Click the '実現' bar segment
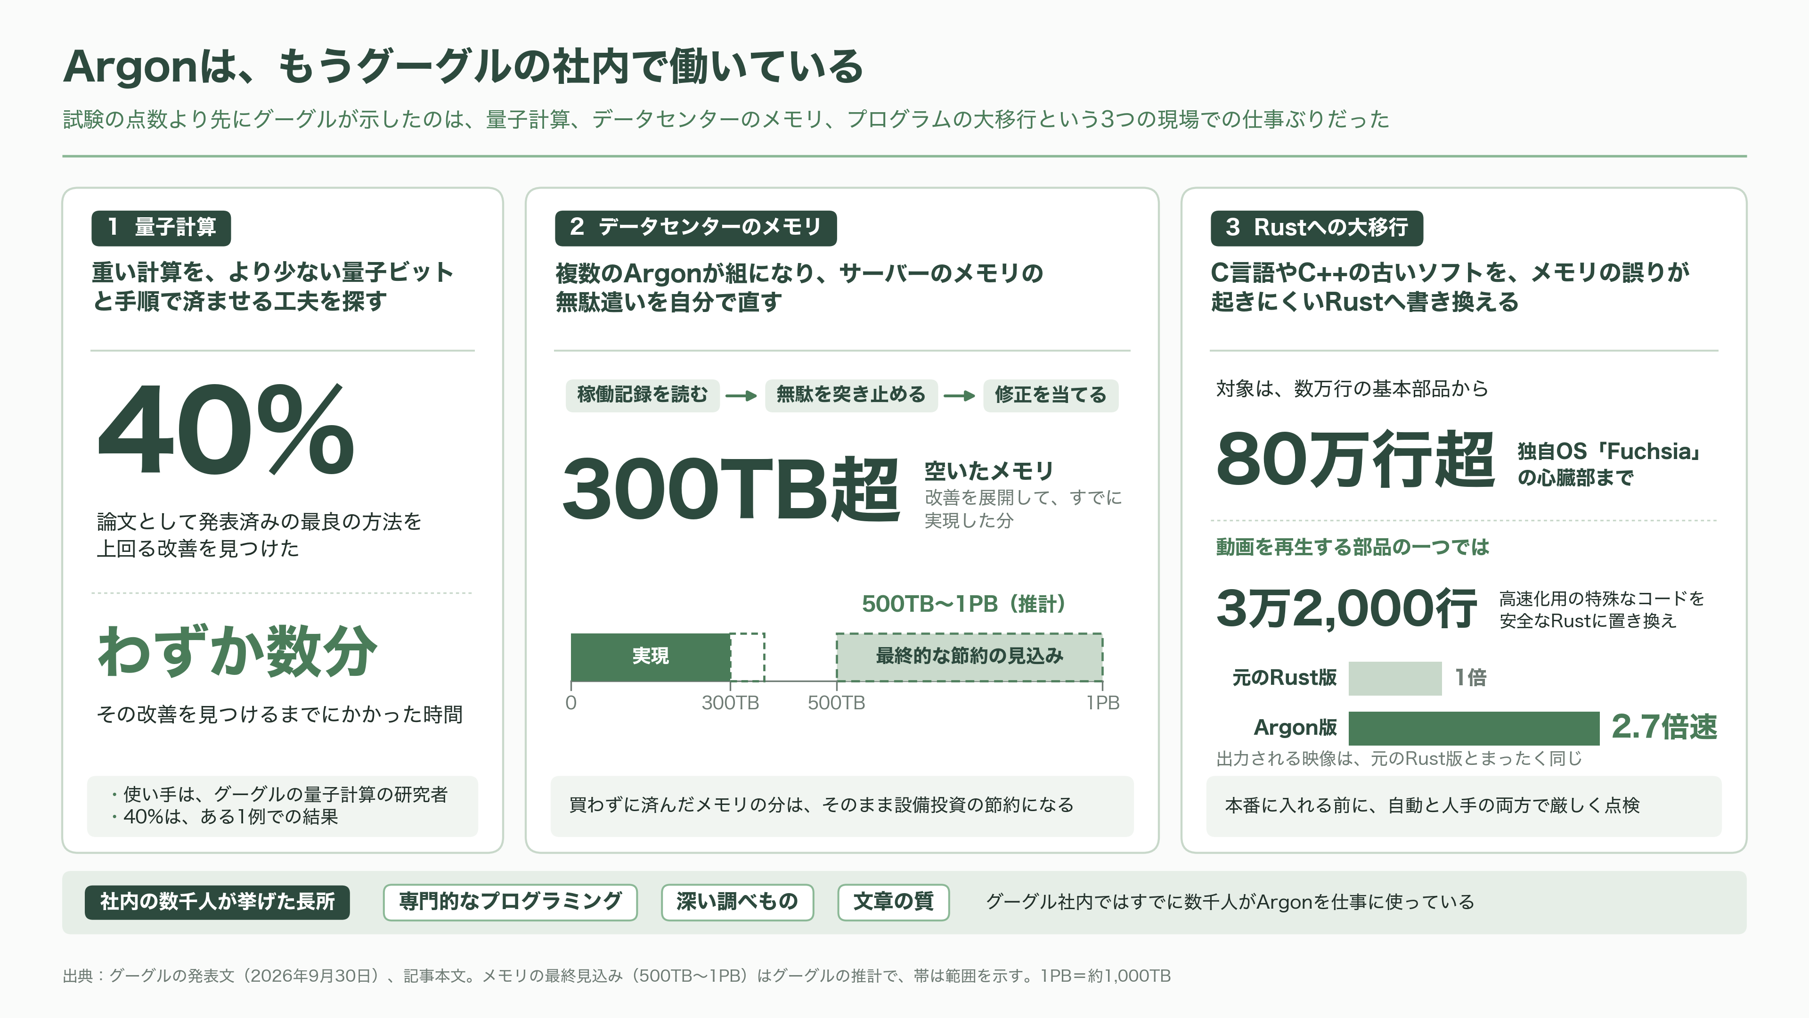Image resolution: width=1809 pixels, height=1018 pixels. pos(650,657)
